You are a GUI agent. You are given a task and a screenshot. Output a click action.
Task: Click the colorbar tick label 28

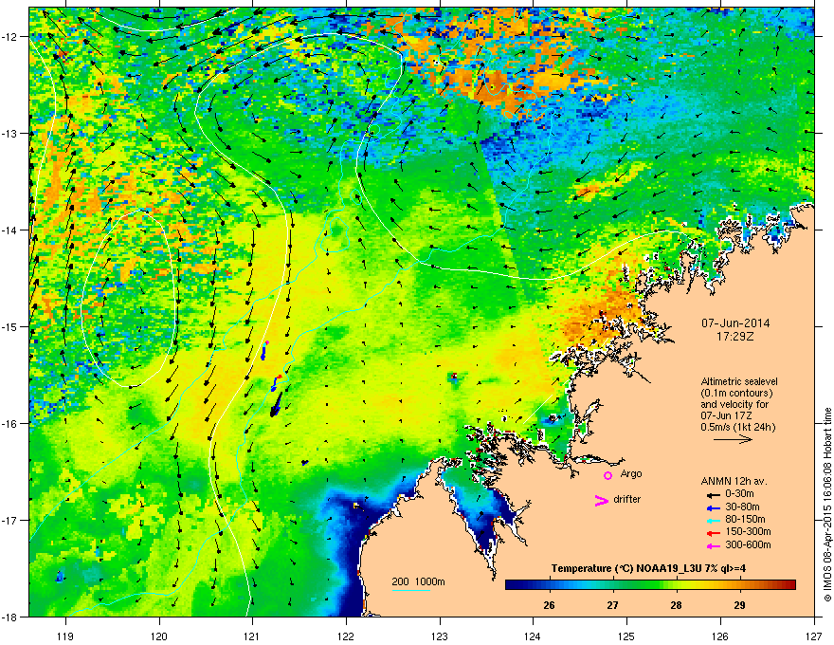pos(676,605)
